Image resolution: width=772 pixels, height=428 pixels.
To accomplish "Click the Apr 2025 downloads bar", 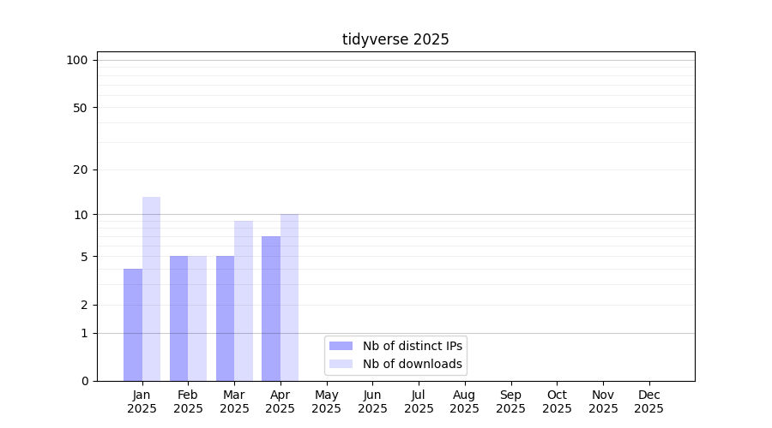I will point(289,298).
